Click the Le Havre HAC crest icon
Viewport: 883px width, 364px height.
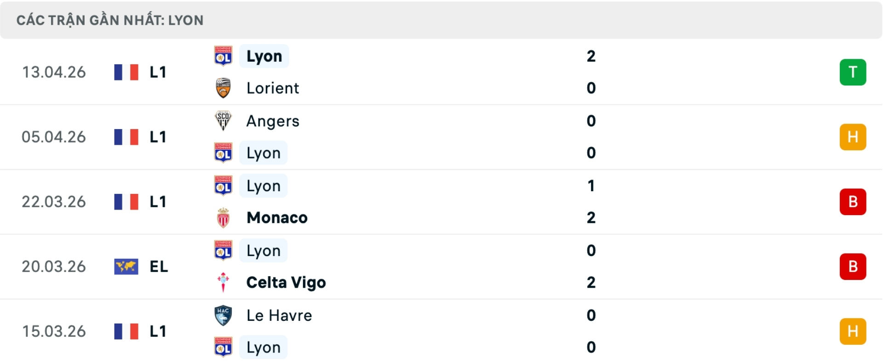(223, 315)
